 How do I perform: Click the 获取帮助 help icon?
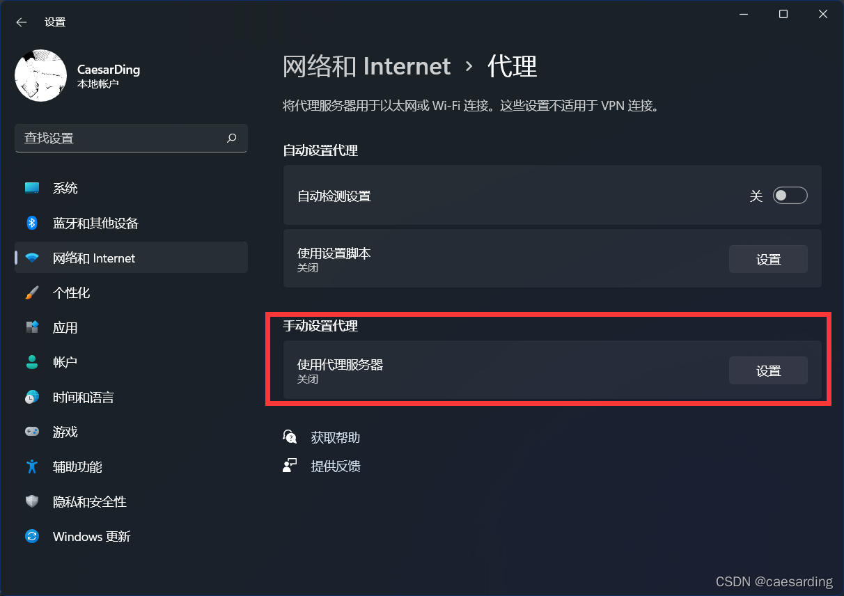[x=290, y=437]
